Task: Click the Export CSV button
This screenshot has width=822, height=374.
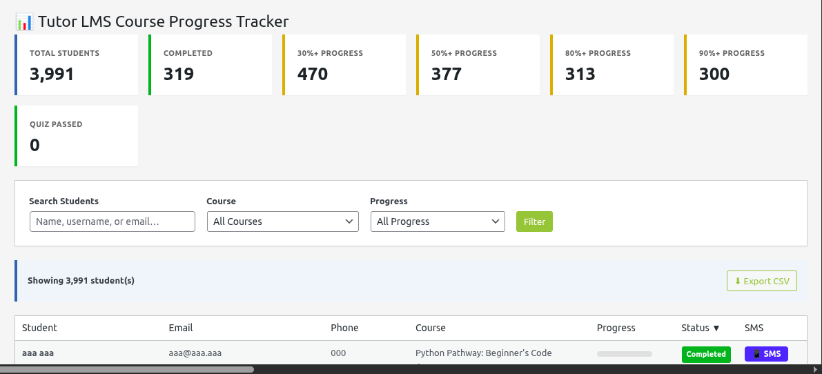Action: coord(762,281)
